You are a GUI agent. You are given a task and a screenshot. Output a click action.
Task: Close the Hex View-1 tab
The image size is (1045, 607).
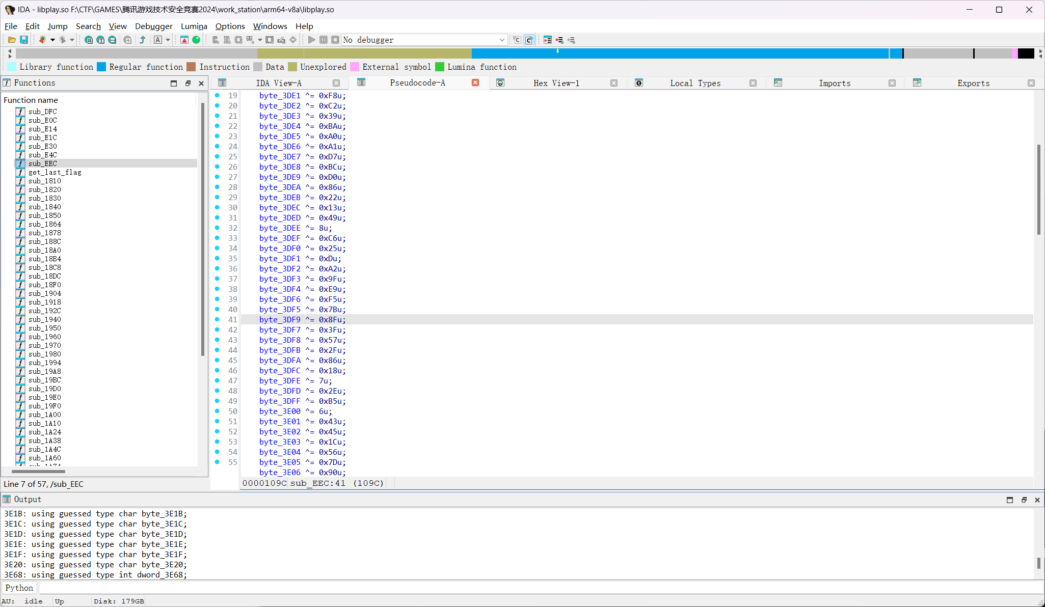click(614, 83)
